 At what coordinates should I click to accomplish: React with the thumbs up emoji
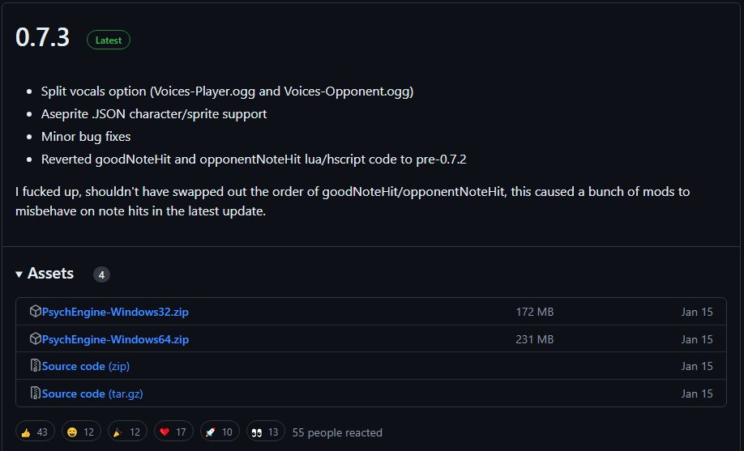(x=35, y=432)
